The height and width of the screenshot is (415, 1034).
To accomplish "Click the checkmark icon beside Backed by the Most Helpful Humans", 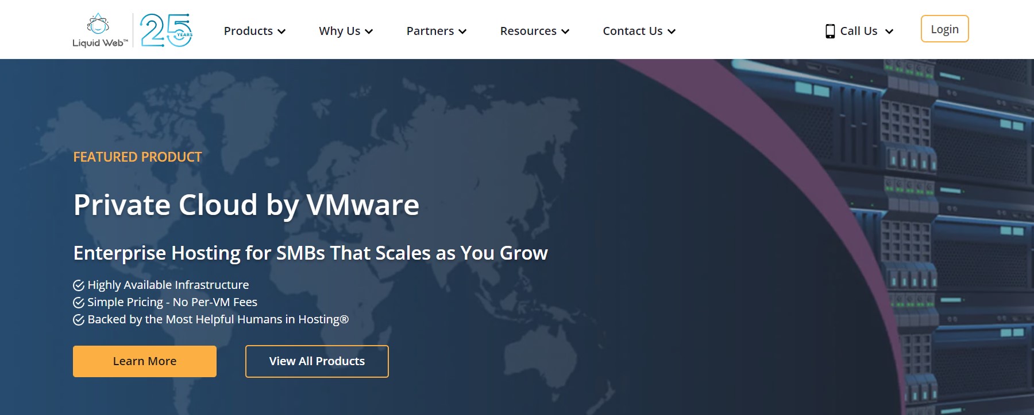I will point(79,320).
